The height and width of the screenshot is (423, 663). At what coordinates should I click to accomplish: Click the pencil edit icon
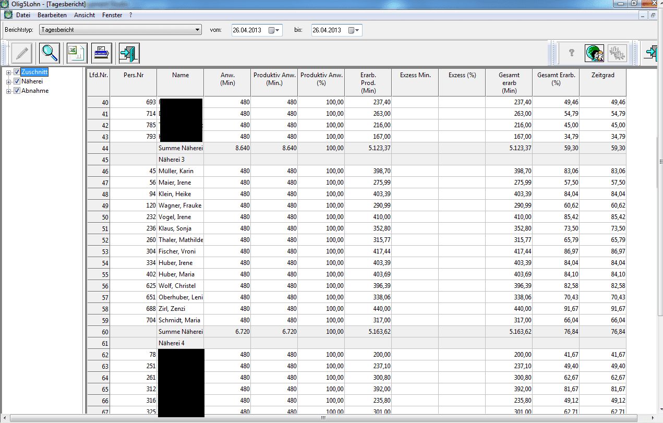[x=22, y=53]
